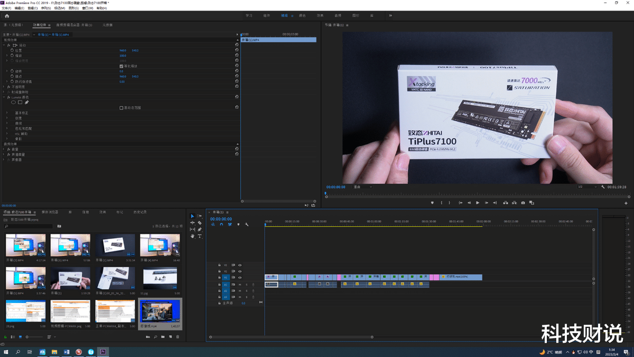Screen dimensions: 634x357
Task: Click Automate to Sequence icon
Action: pos(148,337)
